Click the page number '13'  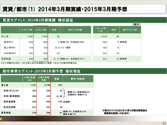[165, 124]
